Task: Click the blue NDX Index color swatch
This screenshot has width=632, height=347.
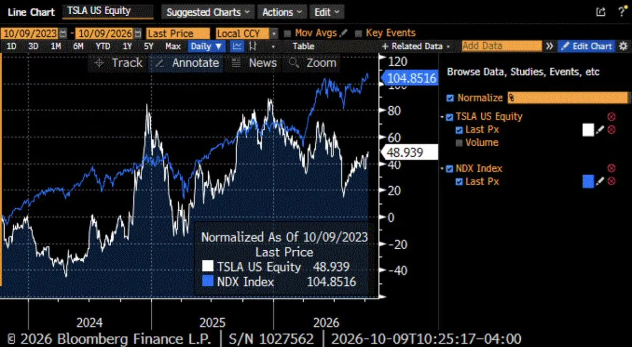Action: (x=588, y=181)
